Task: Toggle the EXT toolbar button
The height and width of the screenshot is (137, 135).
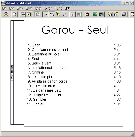Action: (52, 14)
